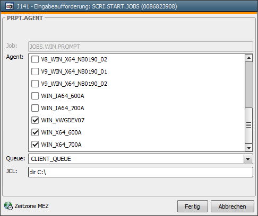
Task: Click the disabled Job field JOBS.WIN.PROMPT
Action: pyautogui.click(x=141, y=47)
